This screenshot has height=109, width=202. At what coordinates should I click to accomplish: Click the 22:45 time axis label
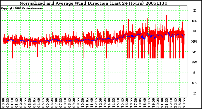coord(175,103)
